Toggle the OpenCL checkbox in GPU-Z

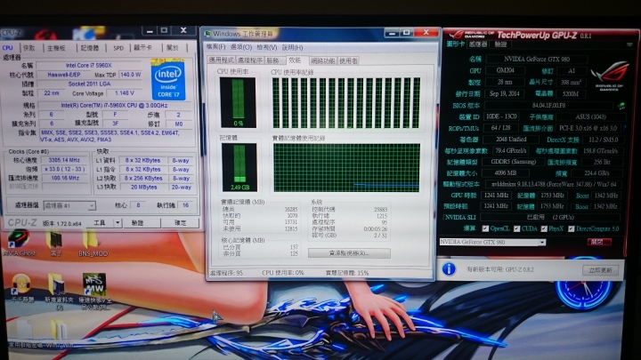(x=485, y=228)
